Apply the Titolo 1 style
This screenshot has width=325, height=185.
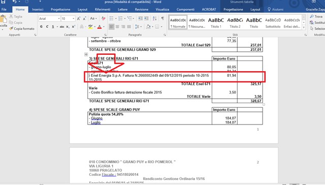click(216, 22)
